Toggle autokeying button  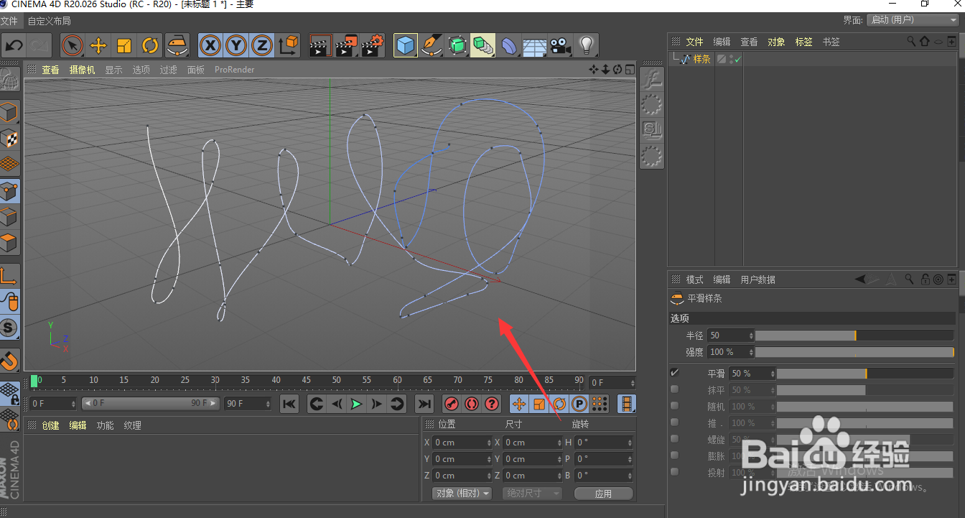pos(472,404)
